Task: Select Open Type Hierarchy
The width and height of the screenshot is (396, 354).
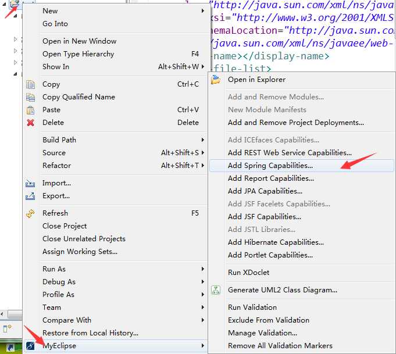Action: (115, 54)
